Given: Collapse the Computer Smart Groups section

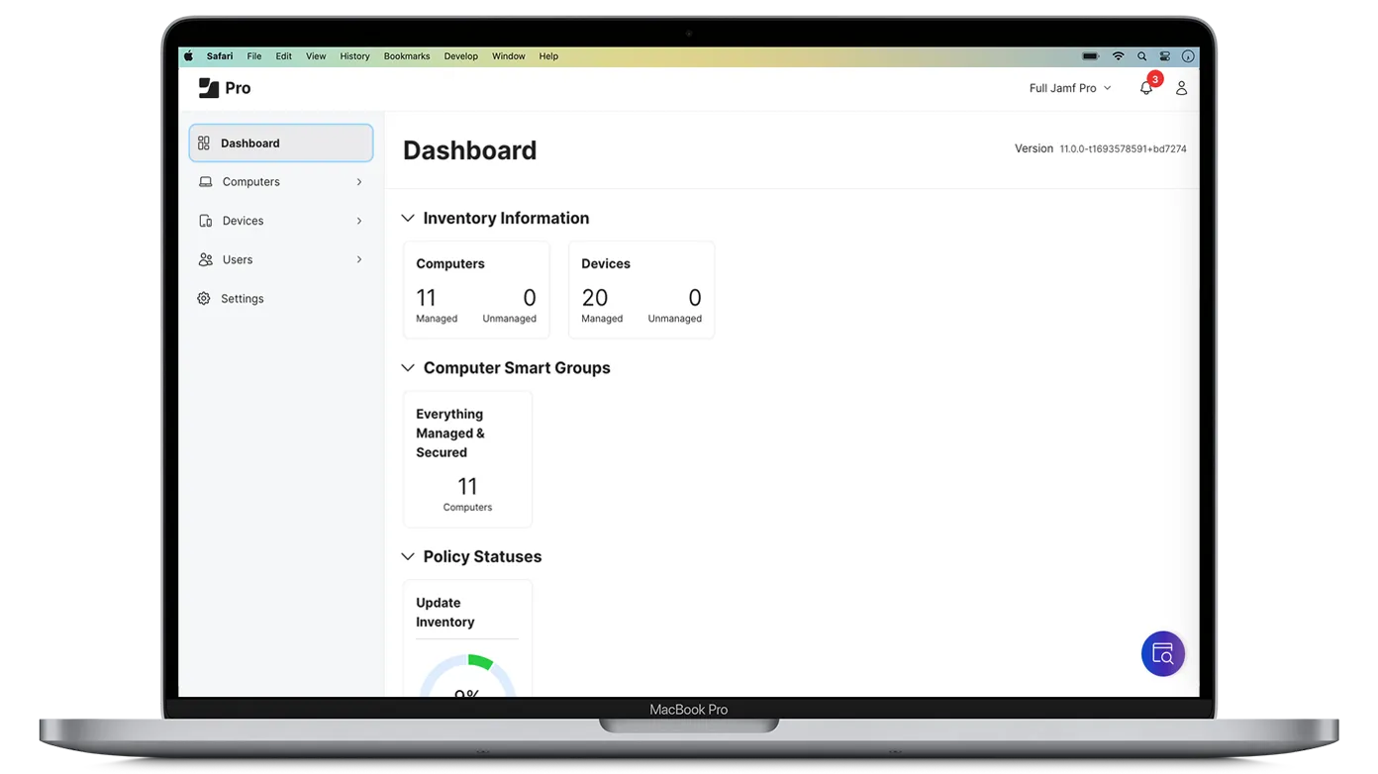Looking at the screenshot, I should click(408, 368).
